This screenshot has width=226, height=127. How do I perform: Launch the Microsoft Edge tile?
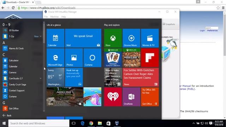(x=55, y=58)
